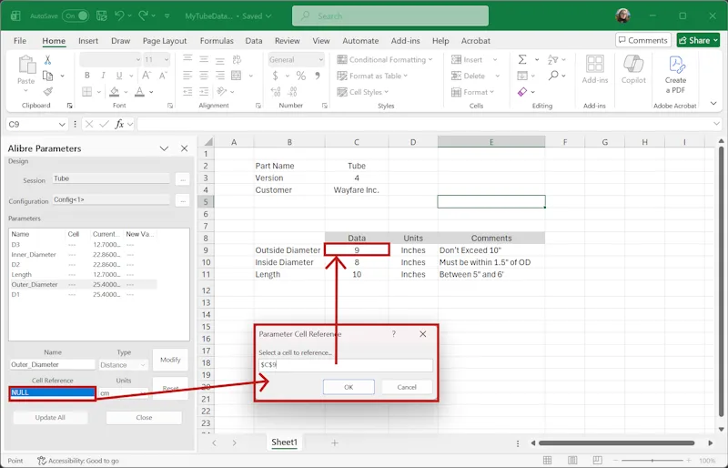The image size is (728, 468).
Task: Open the Name Box dropdown arrow
Action: (62, 124)
